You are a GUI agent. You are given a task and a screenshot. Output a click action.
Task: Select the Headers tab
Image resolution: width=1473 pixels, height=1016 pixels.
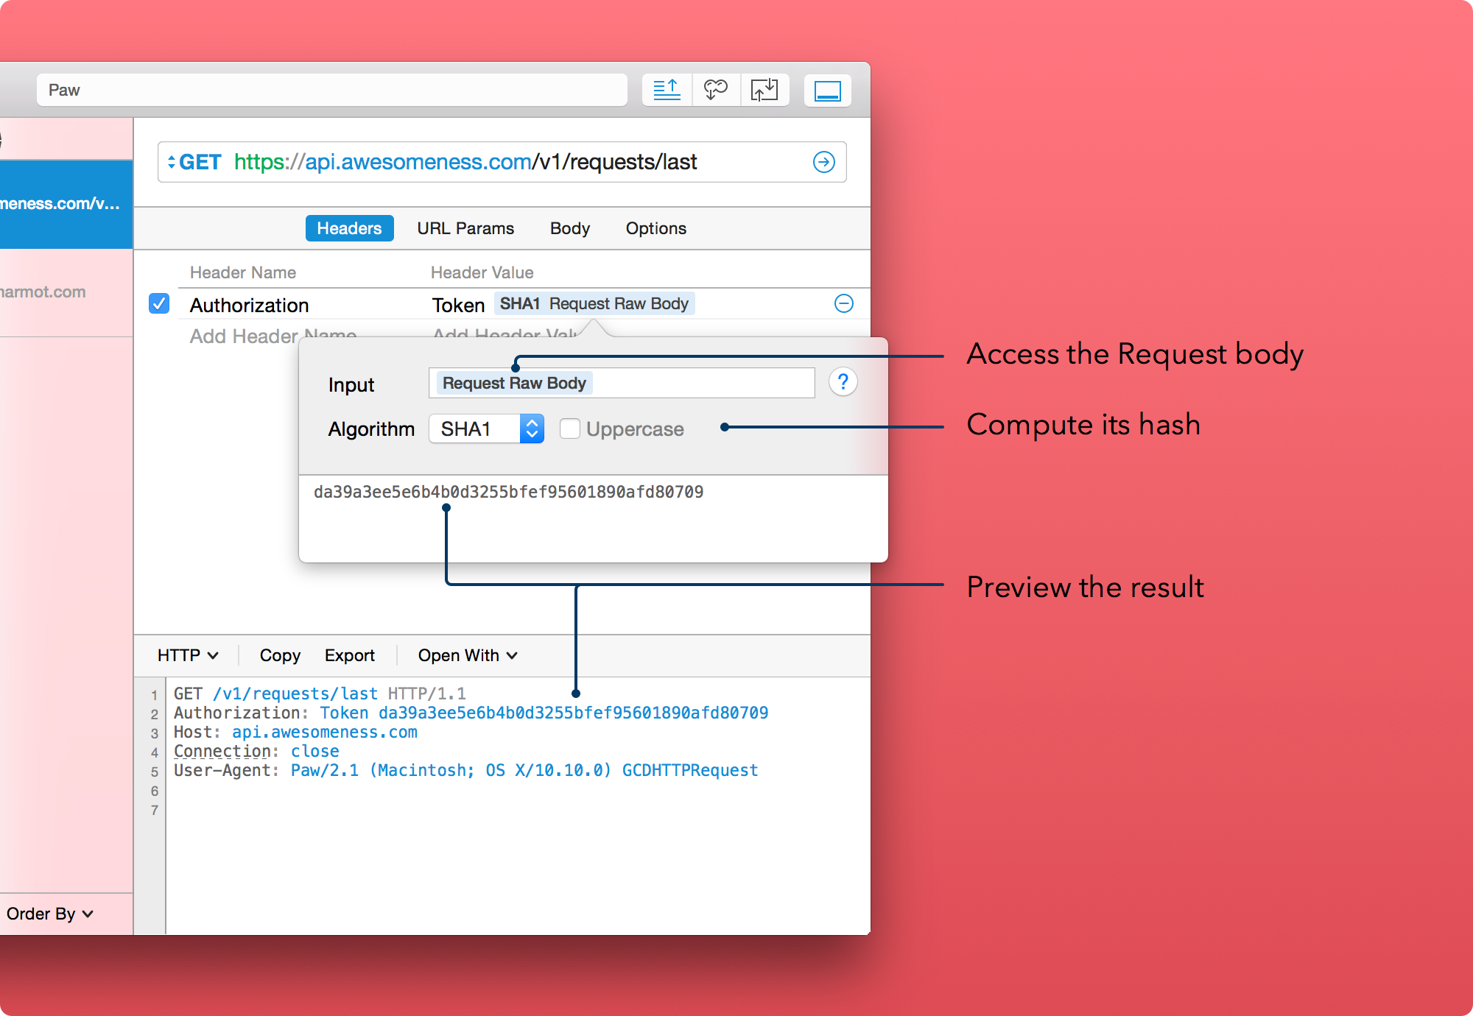349,228
